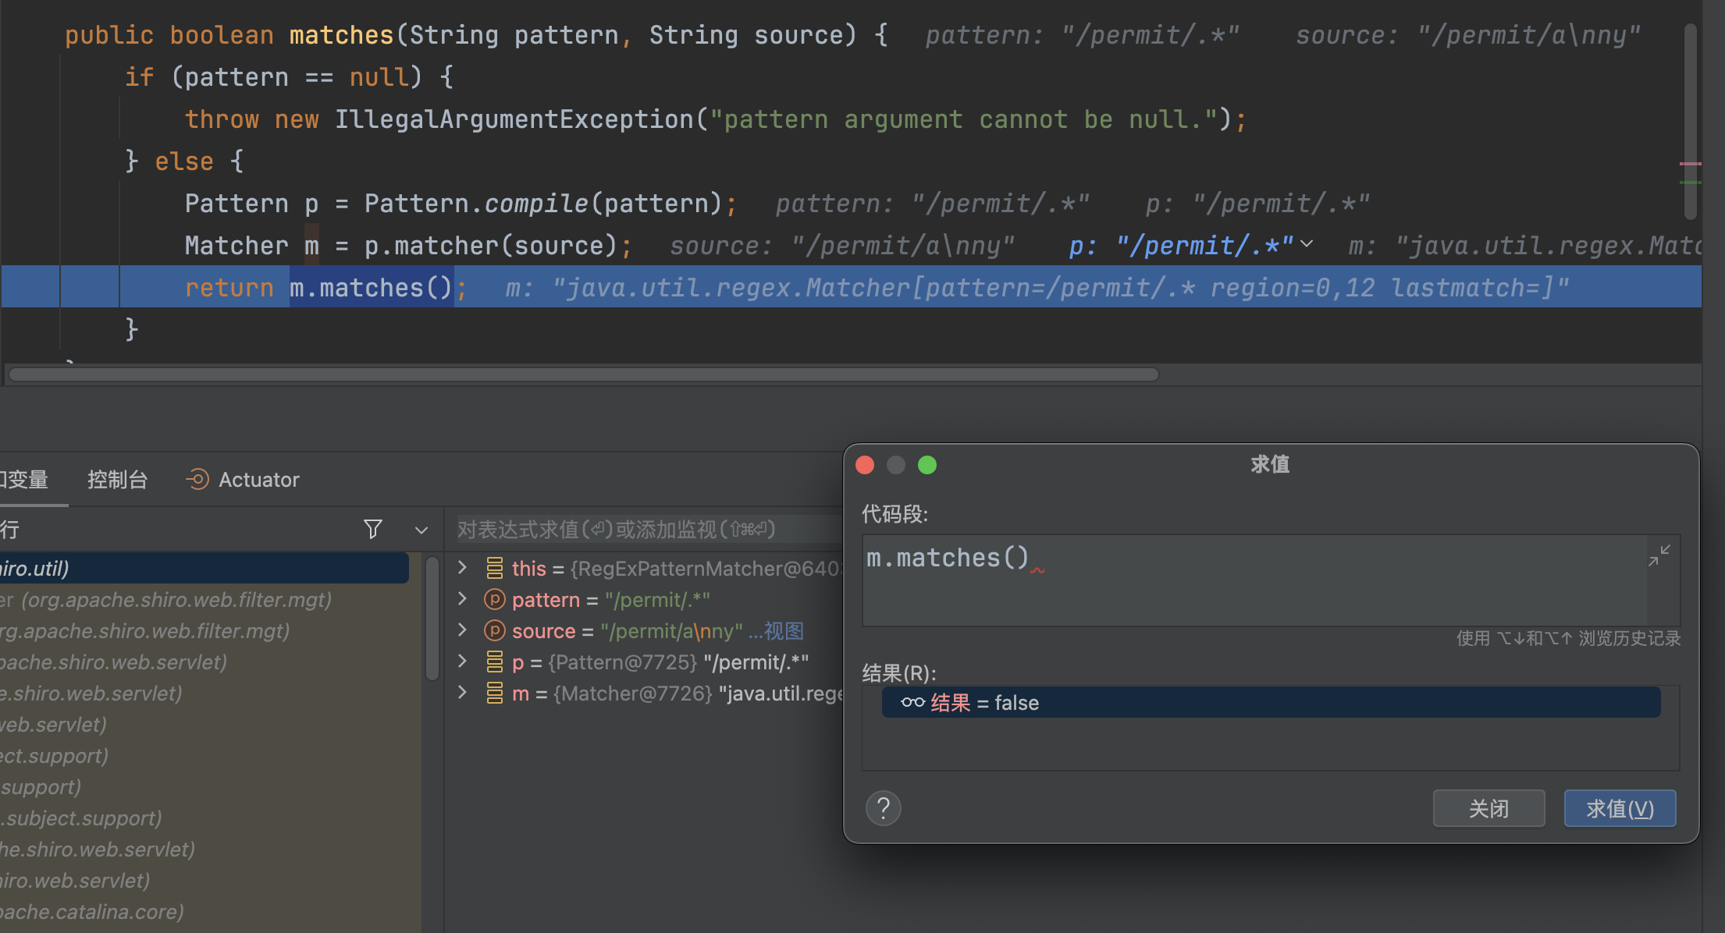This screenshot has height=933, width=1725.
Task: Open the frames dropdown chevron next to filter
Action: pyautogui.click(x=421, y=530)
